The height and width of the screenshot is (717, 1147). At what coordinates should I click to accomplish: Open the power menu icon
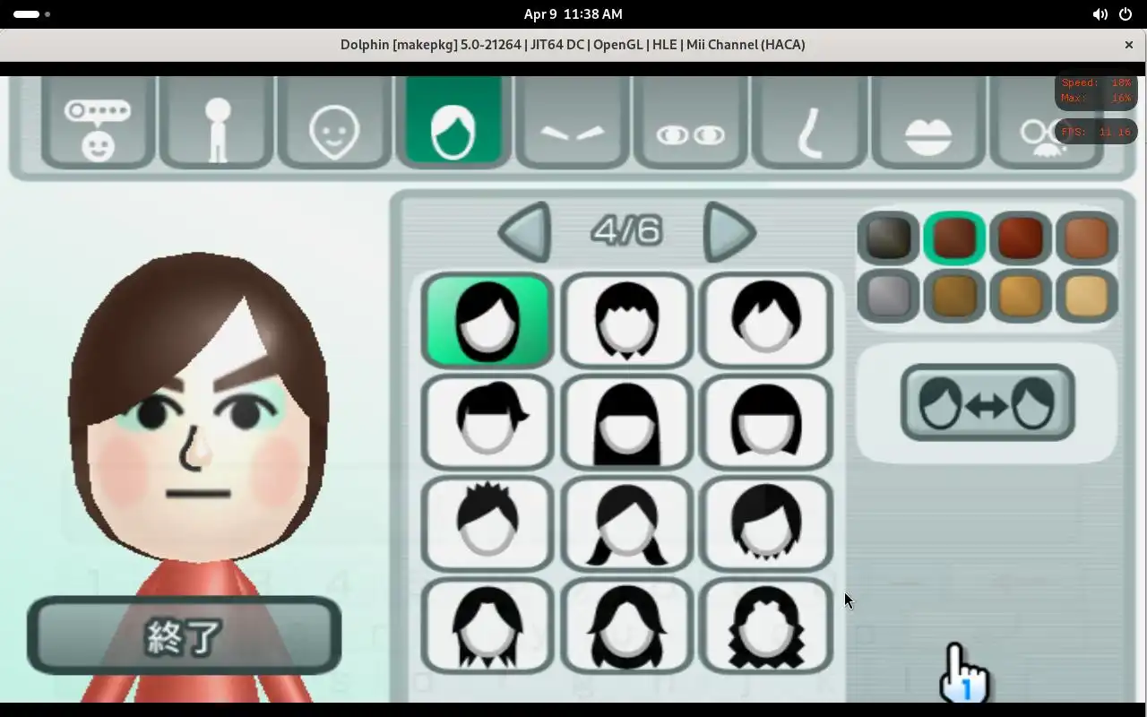(x=1125, y=14)
